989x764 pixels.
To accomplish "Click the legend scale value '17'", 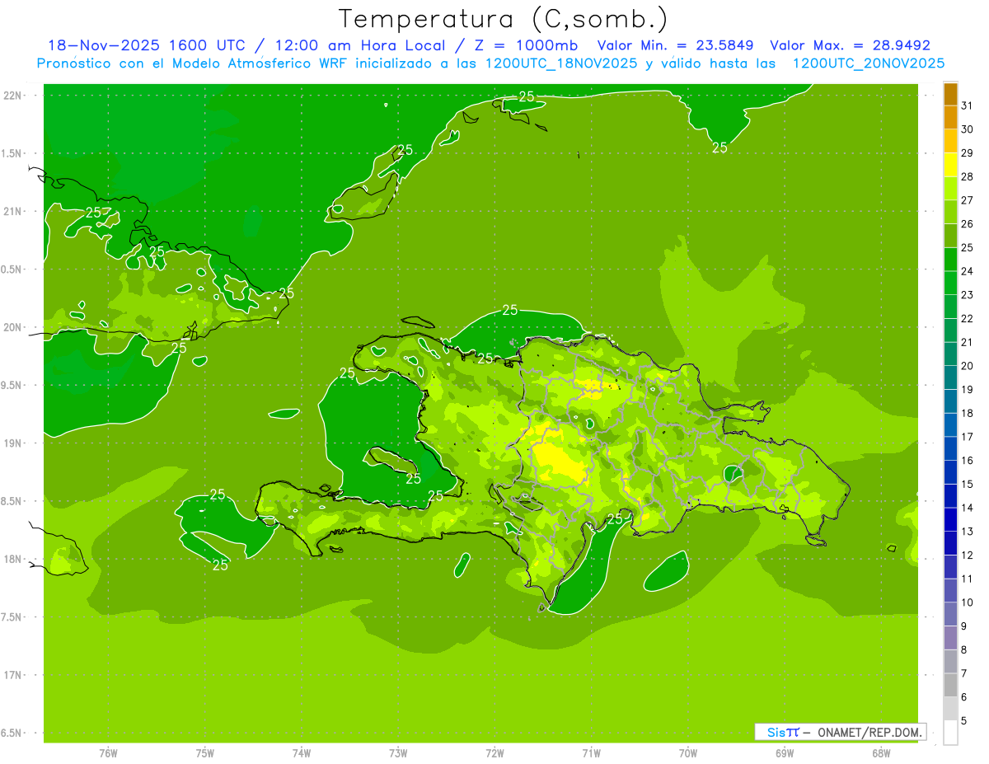I will [x=967, y=437].
